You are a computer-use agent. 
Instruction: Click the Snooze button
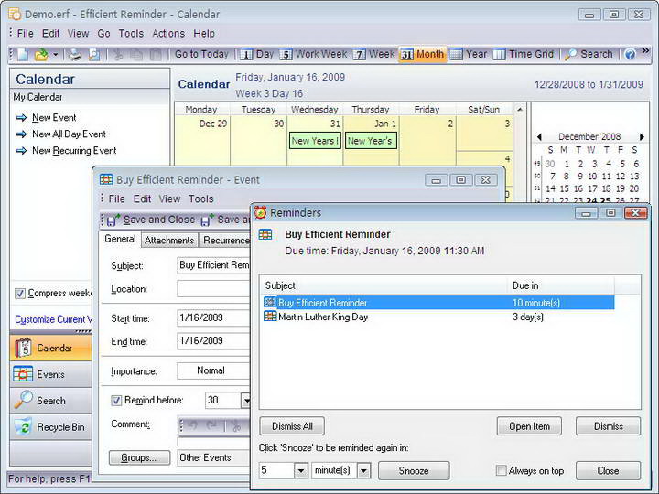point(413,471)
